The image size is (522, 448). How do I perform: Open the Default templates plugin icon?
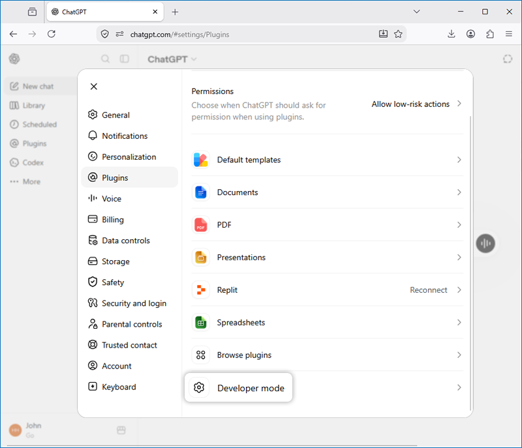(x=201, y=160)
